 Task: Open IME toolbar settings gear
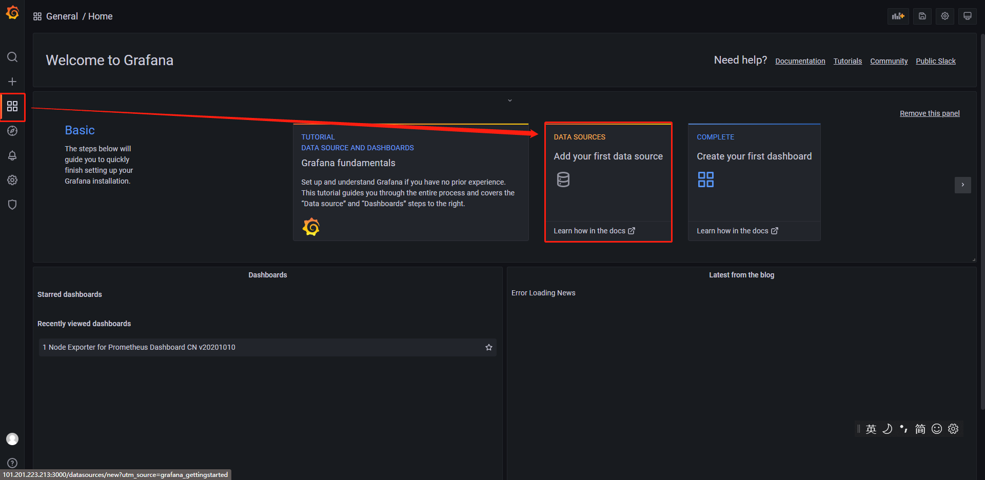click(953, 429)
